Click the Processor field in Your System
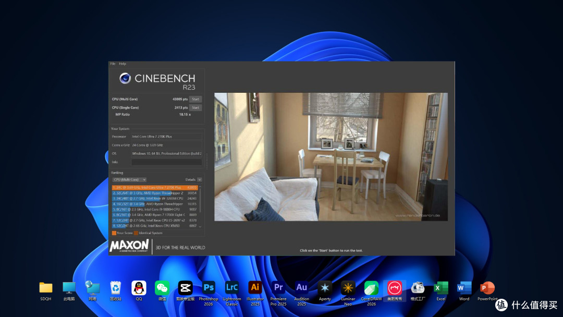Viewport: 563px width, 317px height. click(x=167, y=137)
